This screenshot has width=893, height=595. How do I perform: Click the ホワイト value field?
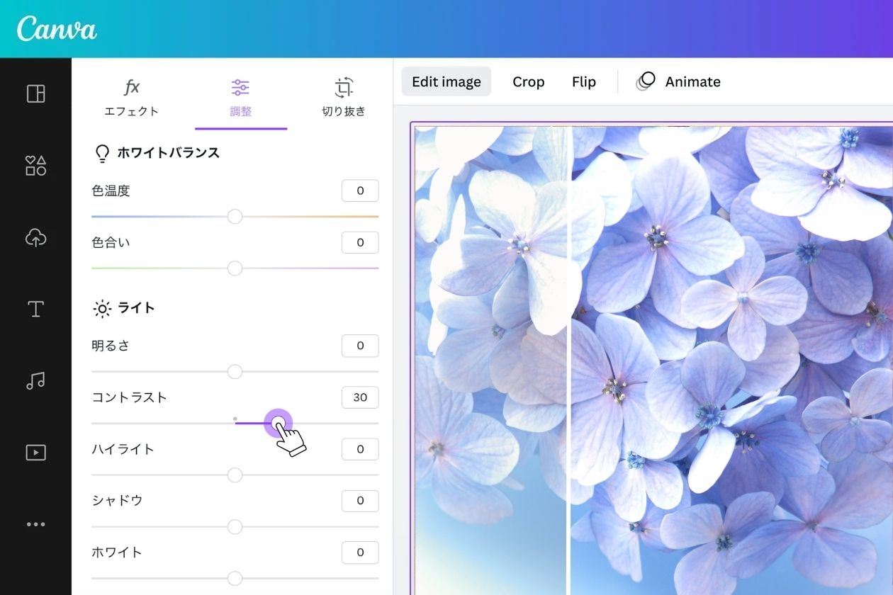point(360,552)
